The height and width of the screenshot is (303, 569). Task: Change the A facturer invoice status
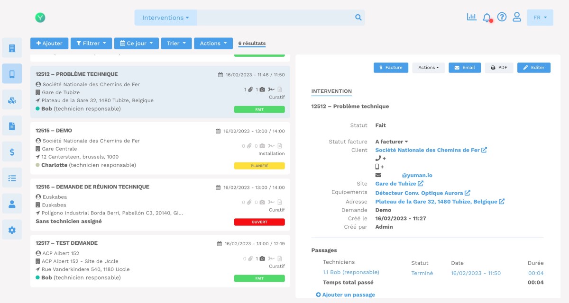392,142
